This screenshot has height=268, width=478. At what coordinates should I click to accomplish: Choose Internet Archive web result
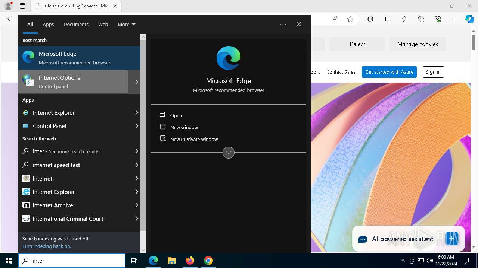(75, 205)
